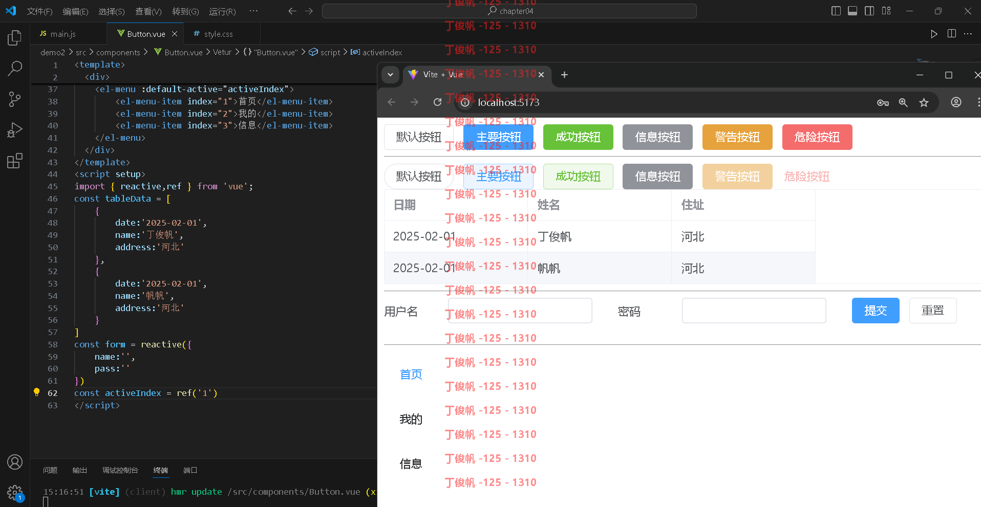Open the browser tab search dropdown
The height and width of the screenshot is (507, 981).
point(390,75)
